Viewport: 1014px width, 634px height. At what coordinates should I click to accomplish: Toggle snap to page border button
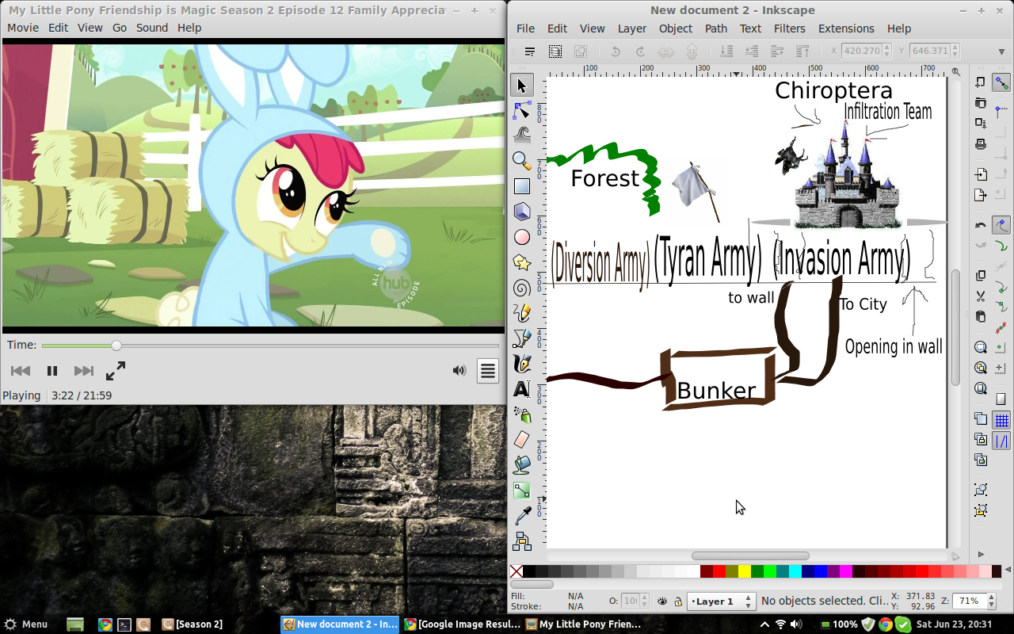1001,399
